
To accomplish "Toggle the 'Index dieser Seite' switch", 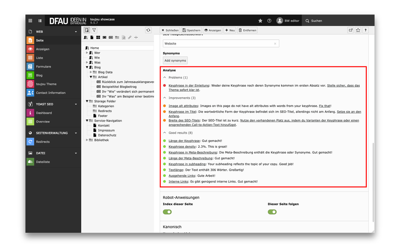I will point(167,212).
